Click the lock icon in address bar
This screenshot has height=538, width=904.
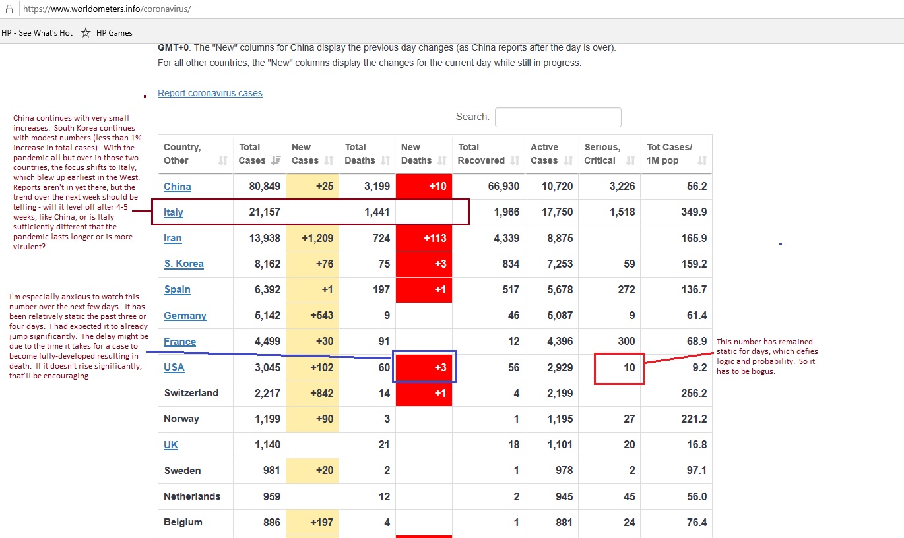pyautogui.click(x=9, y=10)
